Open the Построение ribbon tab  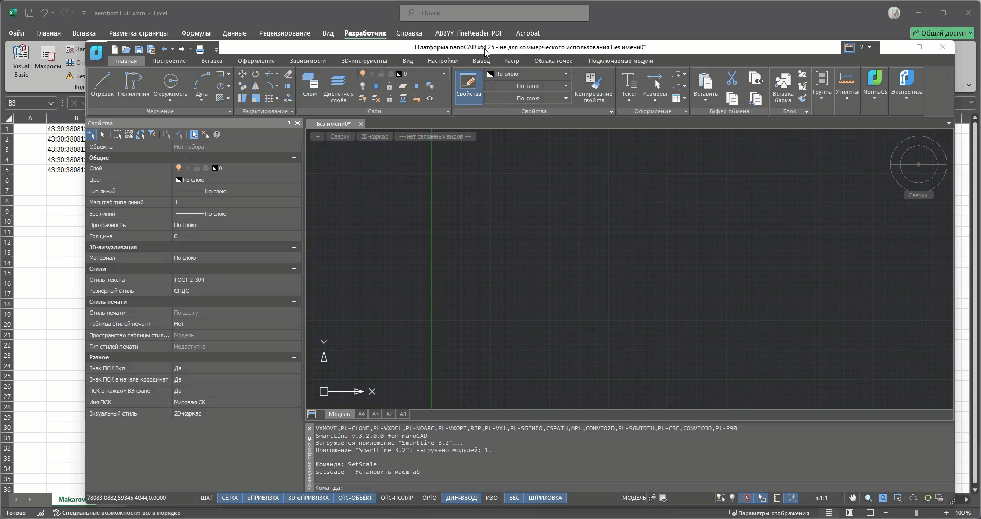point(169,61)
